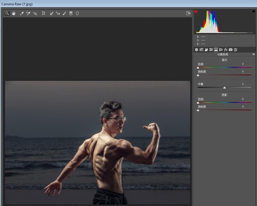Select the Radial Filter tool
The height and width of the screenshot is (206, 257).
[x=77, y=13]
